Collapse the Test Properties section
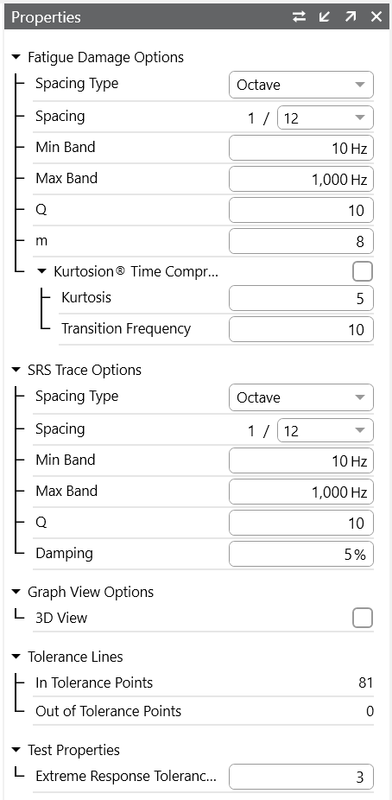Viewport: 392px width, 800px height. click(16, 750)
